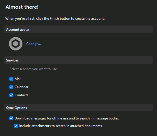
Task: Uncheck the Include attachments checkbox
Action: (x=16, y=126)
